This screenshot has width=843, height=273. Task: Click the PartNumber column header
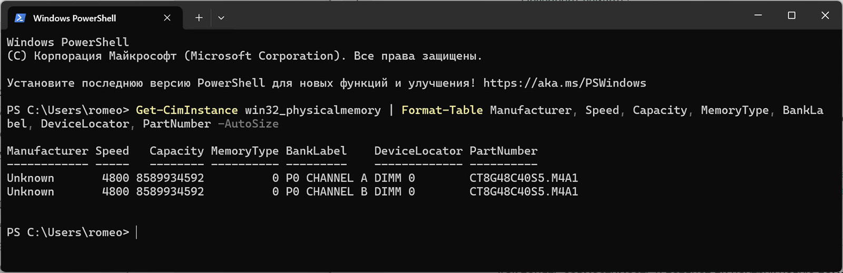[503, 151]
